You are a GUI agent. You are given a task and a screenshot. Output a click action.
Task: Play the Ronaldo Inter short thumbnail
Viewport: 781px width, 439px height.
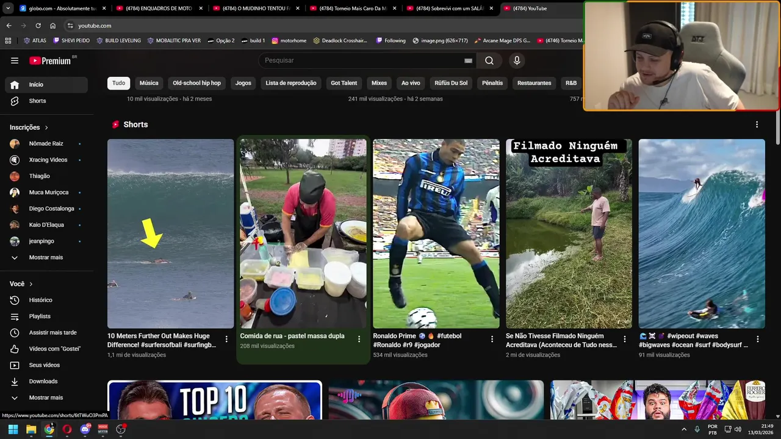(436, 234)
